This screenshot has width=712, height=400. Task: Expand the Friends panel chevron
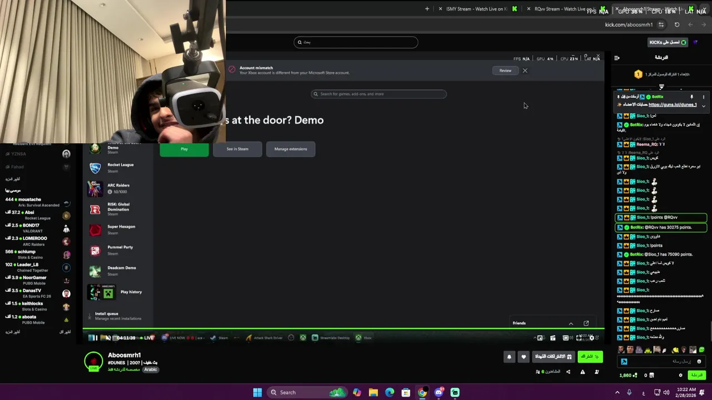(571, 323)
